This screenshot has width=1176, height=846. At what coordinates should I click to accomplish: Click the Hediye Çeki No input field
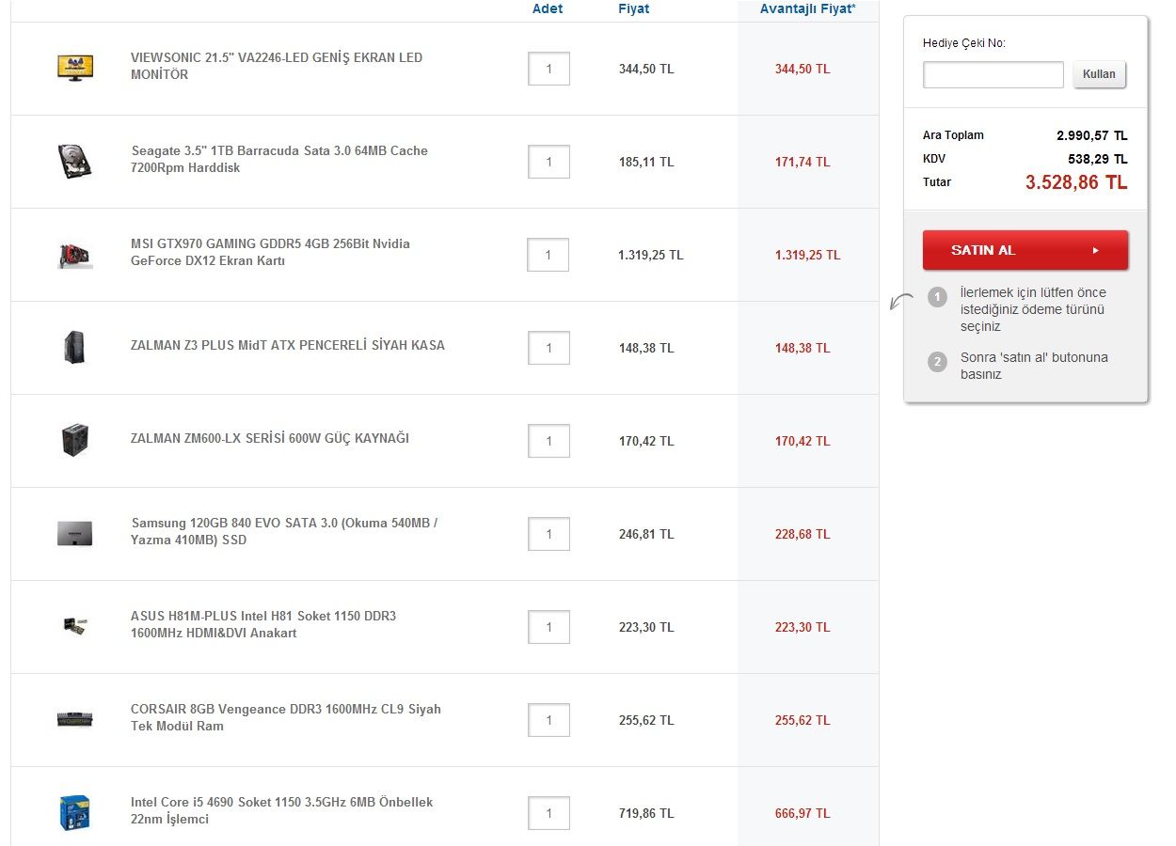tap(993, 74)
